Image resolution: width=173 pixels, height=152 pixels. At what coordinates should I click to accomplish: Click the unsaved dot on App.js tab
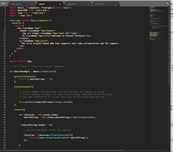point(60,4)
